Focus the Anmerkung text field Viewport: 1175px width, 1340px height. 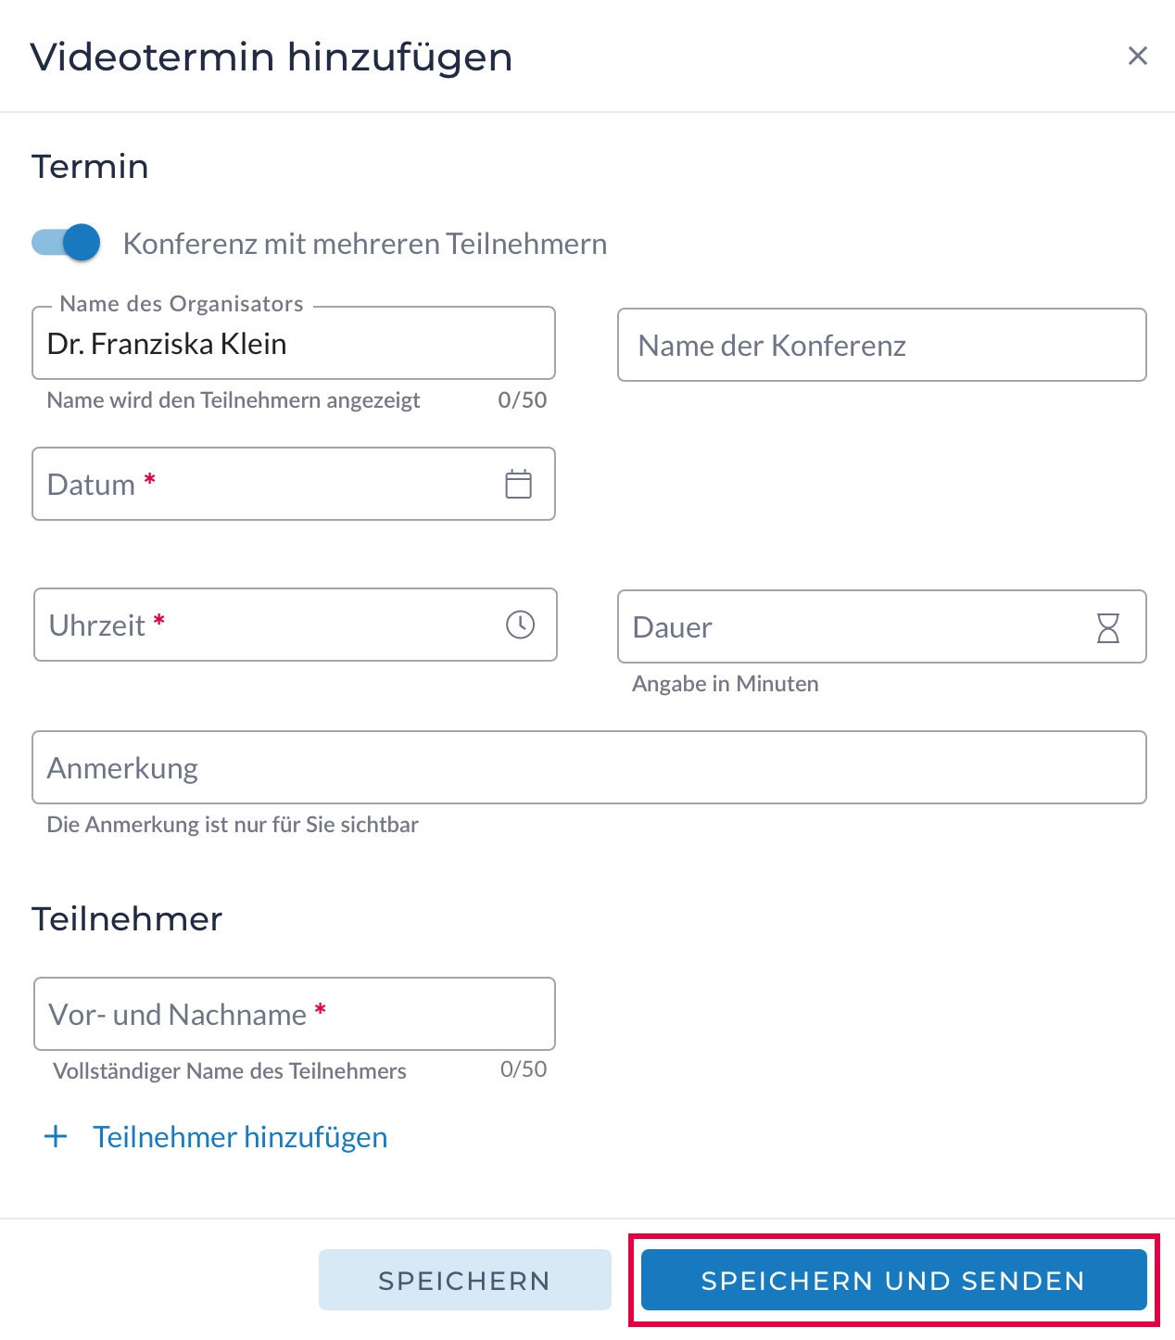(588, 767)
